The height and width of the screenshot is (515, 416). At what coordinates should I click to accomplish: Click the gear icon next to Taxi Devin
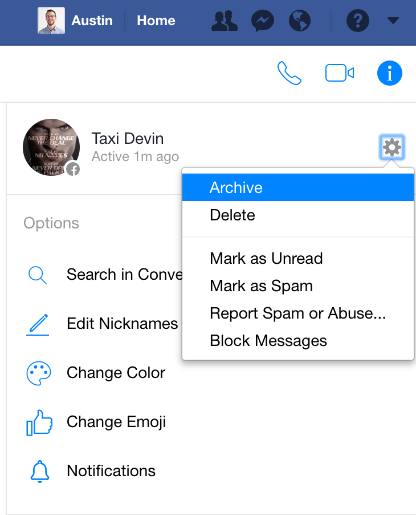click(x=391, y=148)
